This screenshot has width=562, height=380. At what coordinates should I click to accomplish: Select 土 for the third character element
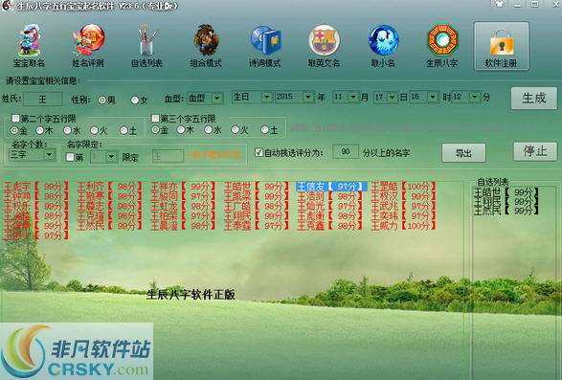click(x=264, y=130)
